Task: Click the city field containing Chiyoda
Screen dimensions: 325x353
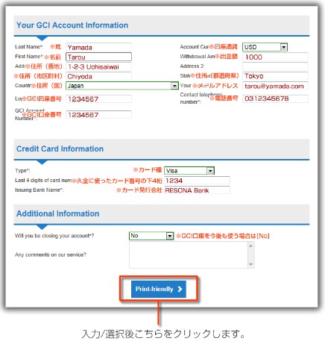Action: tap(98, 76)
